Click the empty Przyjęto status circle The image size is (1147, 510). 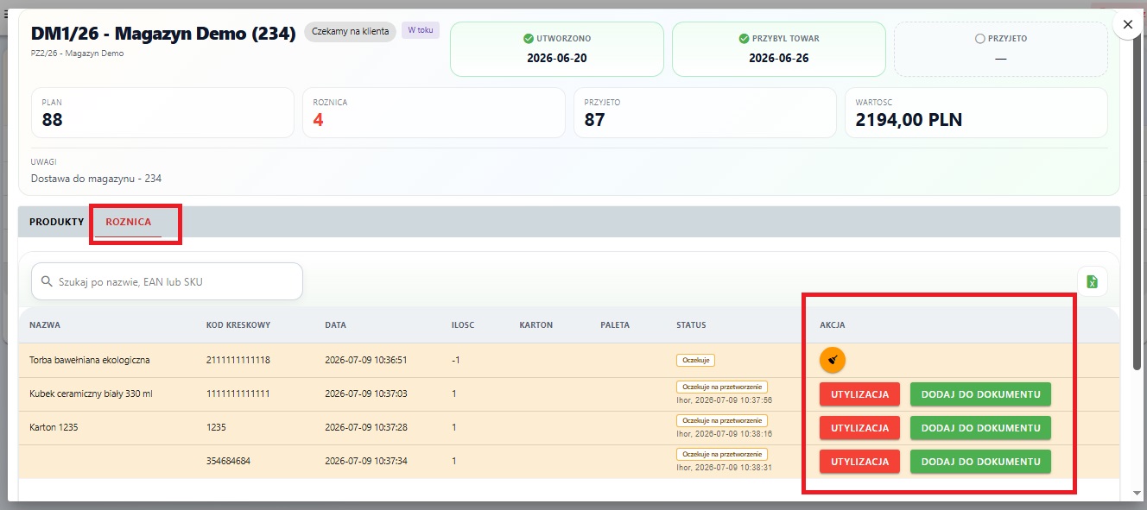coord(979,39)
